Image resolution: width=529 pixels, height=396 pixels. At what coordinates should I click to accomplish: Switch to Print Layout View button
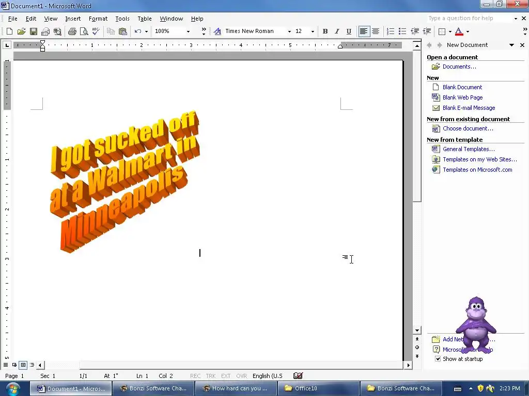coord(23,365)
